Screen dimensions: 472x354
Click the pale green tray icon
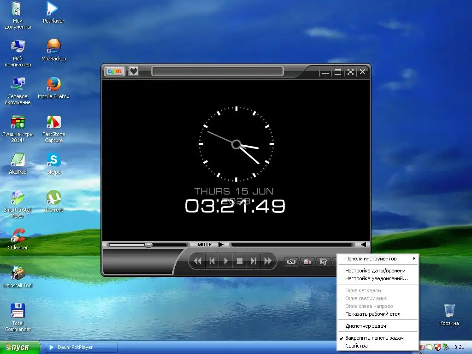429,348
